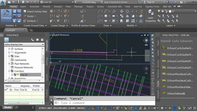The width and height of the screenshot is (197, 111).
Task: Open the Settings tab of Toolspace
Action: [x=47, y=61]
